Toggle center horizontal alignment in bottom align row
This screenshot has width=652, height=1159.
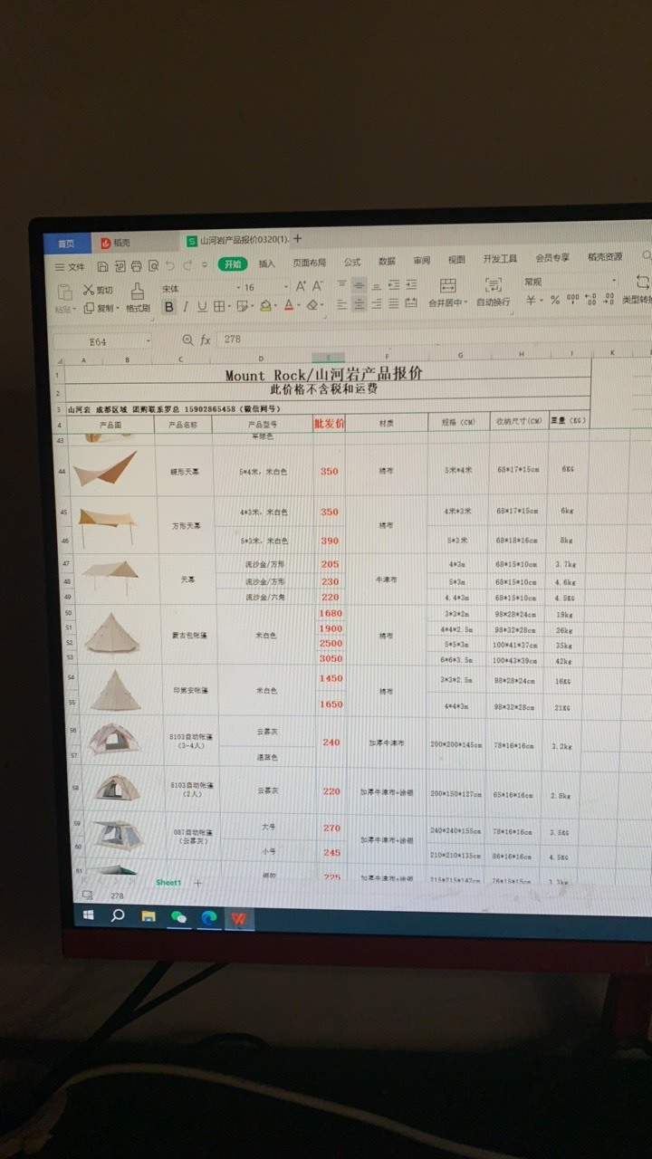pos(358,303)
